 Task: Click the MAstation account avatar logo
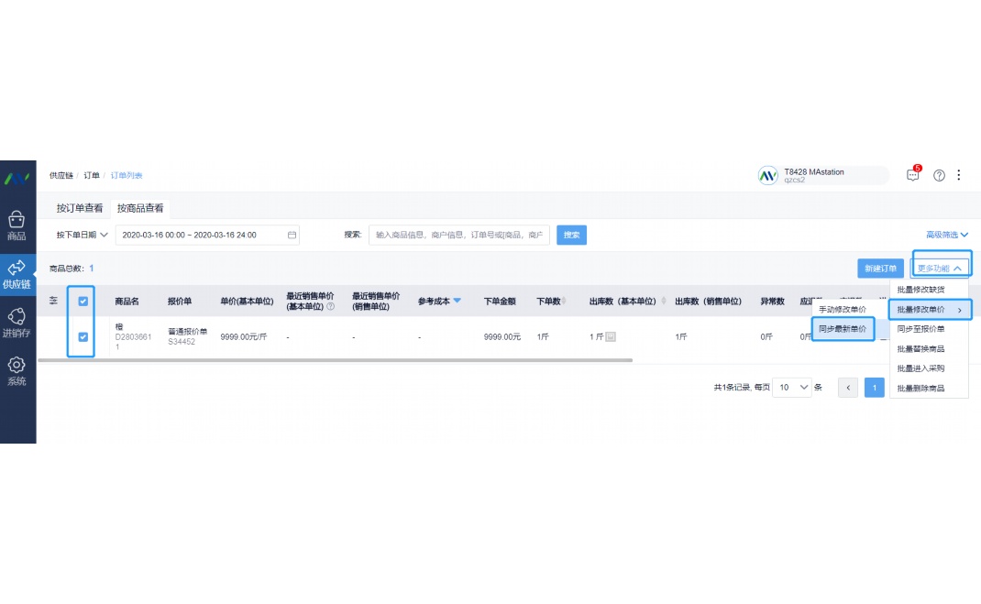(x=767, y=174)
